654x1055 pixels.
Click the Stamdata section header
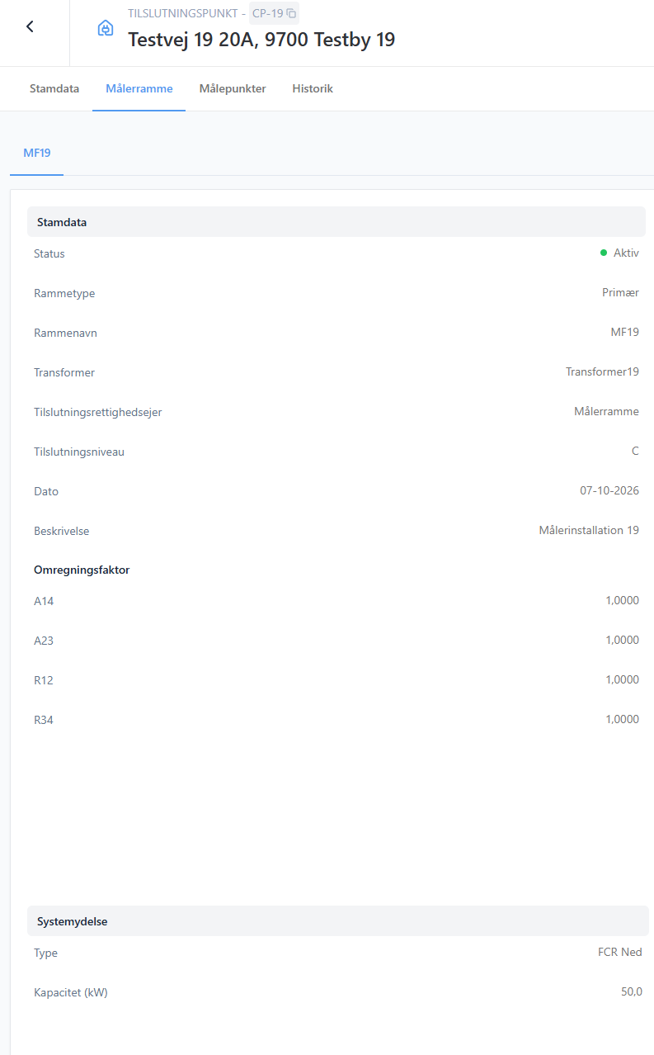[x=336, y=222]
